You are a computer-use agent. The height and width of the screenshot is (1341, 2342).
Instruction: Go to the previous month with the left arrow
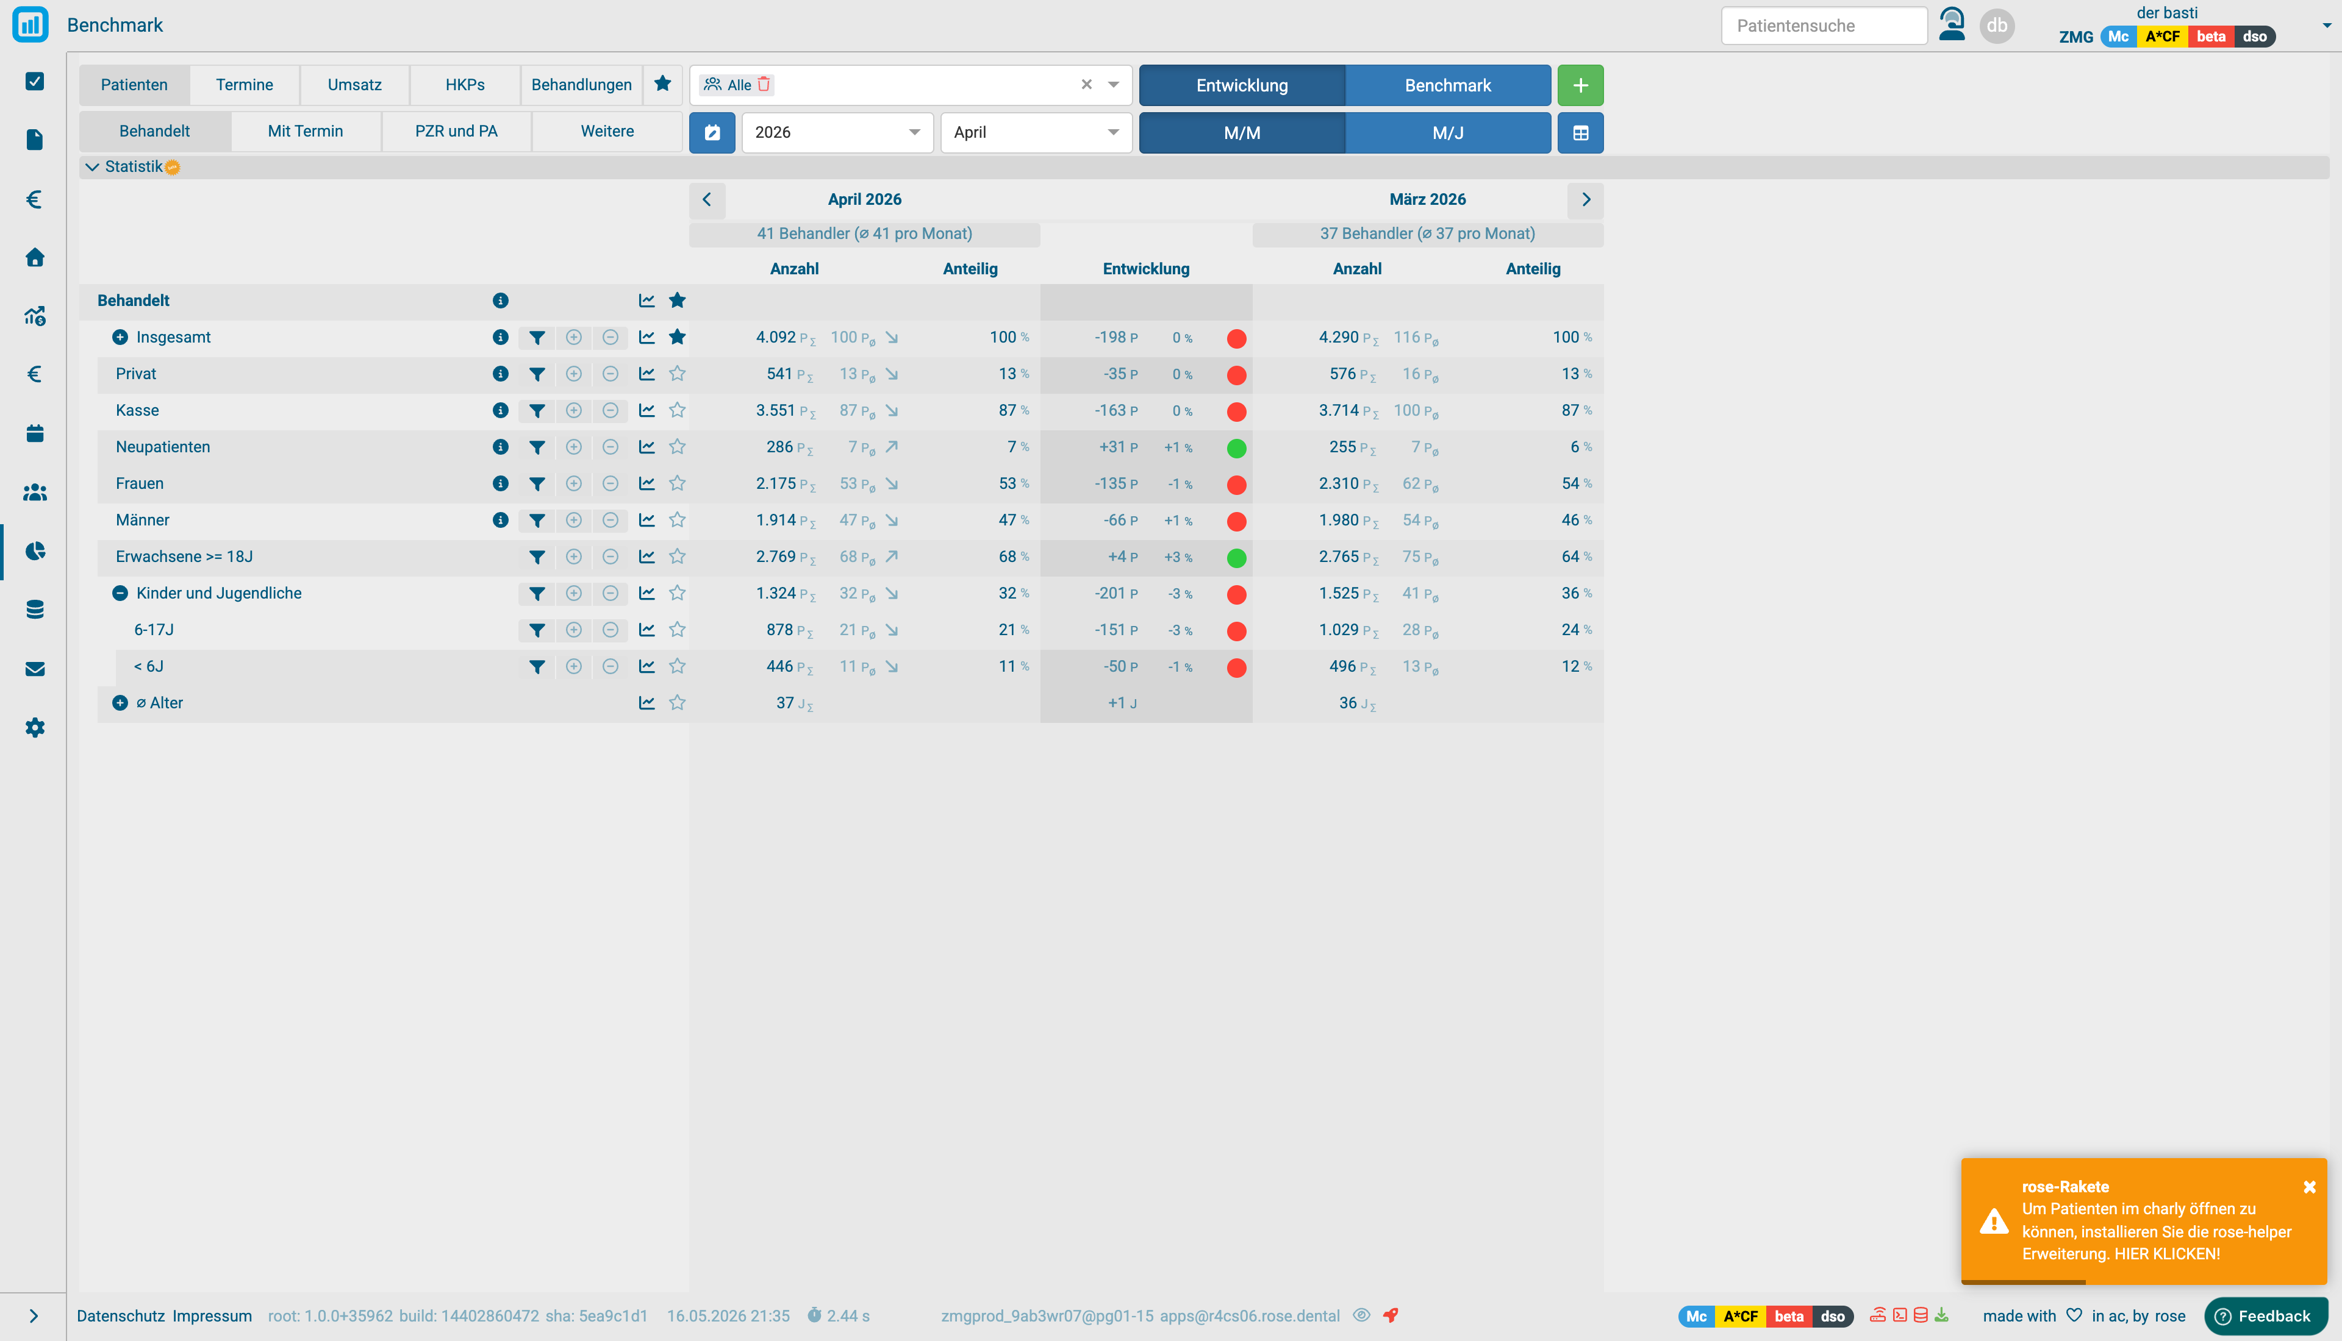pos(707,200)
